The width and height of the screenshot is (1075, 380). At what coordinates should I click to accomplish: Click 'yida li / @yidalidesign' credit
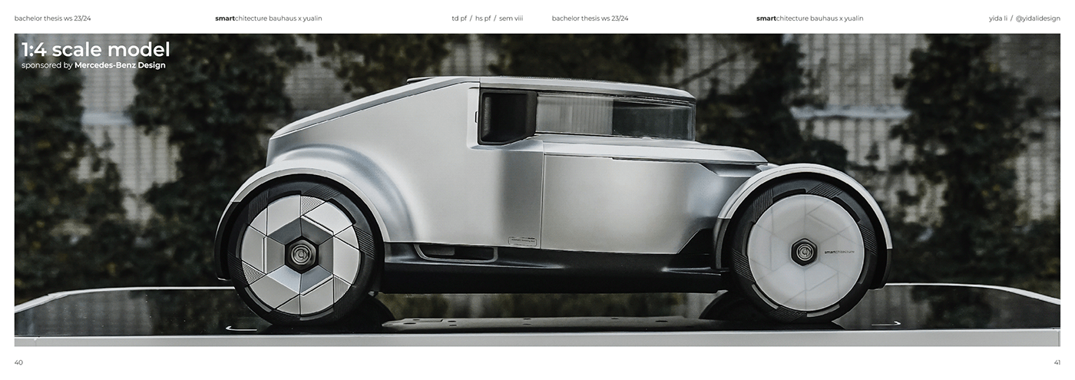tap(1025, 18)
